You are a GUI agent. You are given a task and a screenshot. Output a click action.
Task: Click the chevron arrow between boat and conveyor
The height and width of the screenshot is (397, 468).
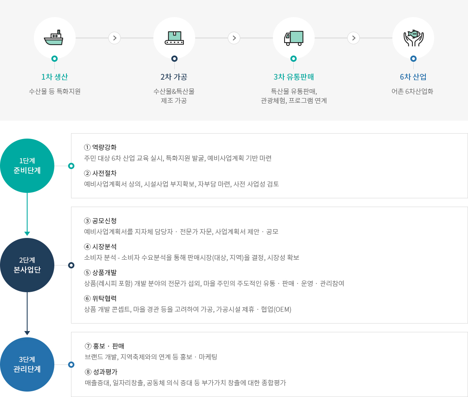click(114, 38)
